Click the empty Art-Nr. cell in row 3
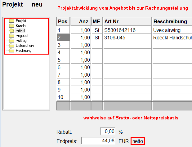The width and height of the screenshot is (192, 147). [127, 45]
